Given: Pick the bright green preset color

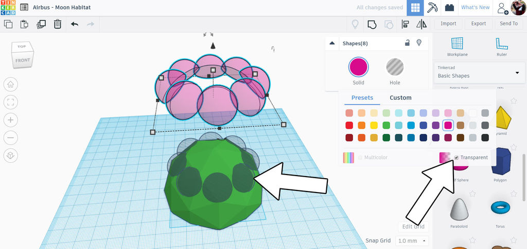Looking at the screenshot, I should 386,125.
